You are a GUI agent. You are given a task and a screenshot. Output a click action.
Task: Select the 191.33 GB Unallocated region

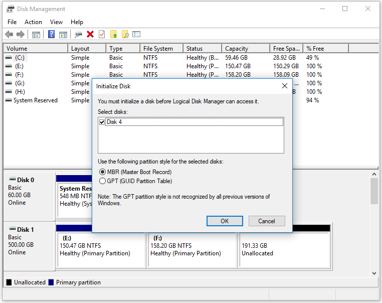click(x=285, y=250)
